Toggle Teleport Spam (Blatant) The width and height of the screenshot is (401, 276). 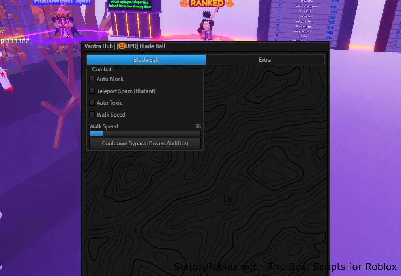(x=92, y=91)
